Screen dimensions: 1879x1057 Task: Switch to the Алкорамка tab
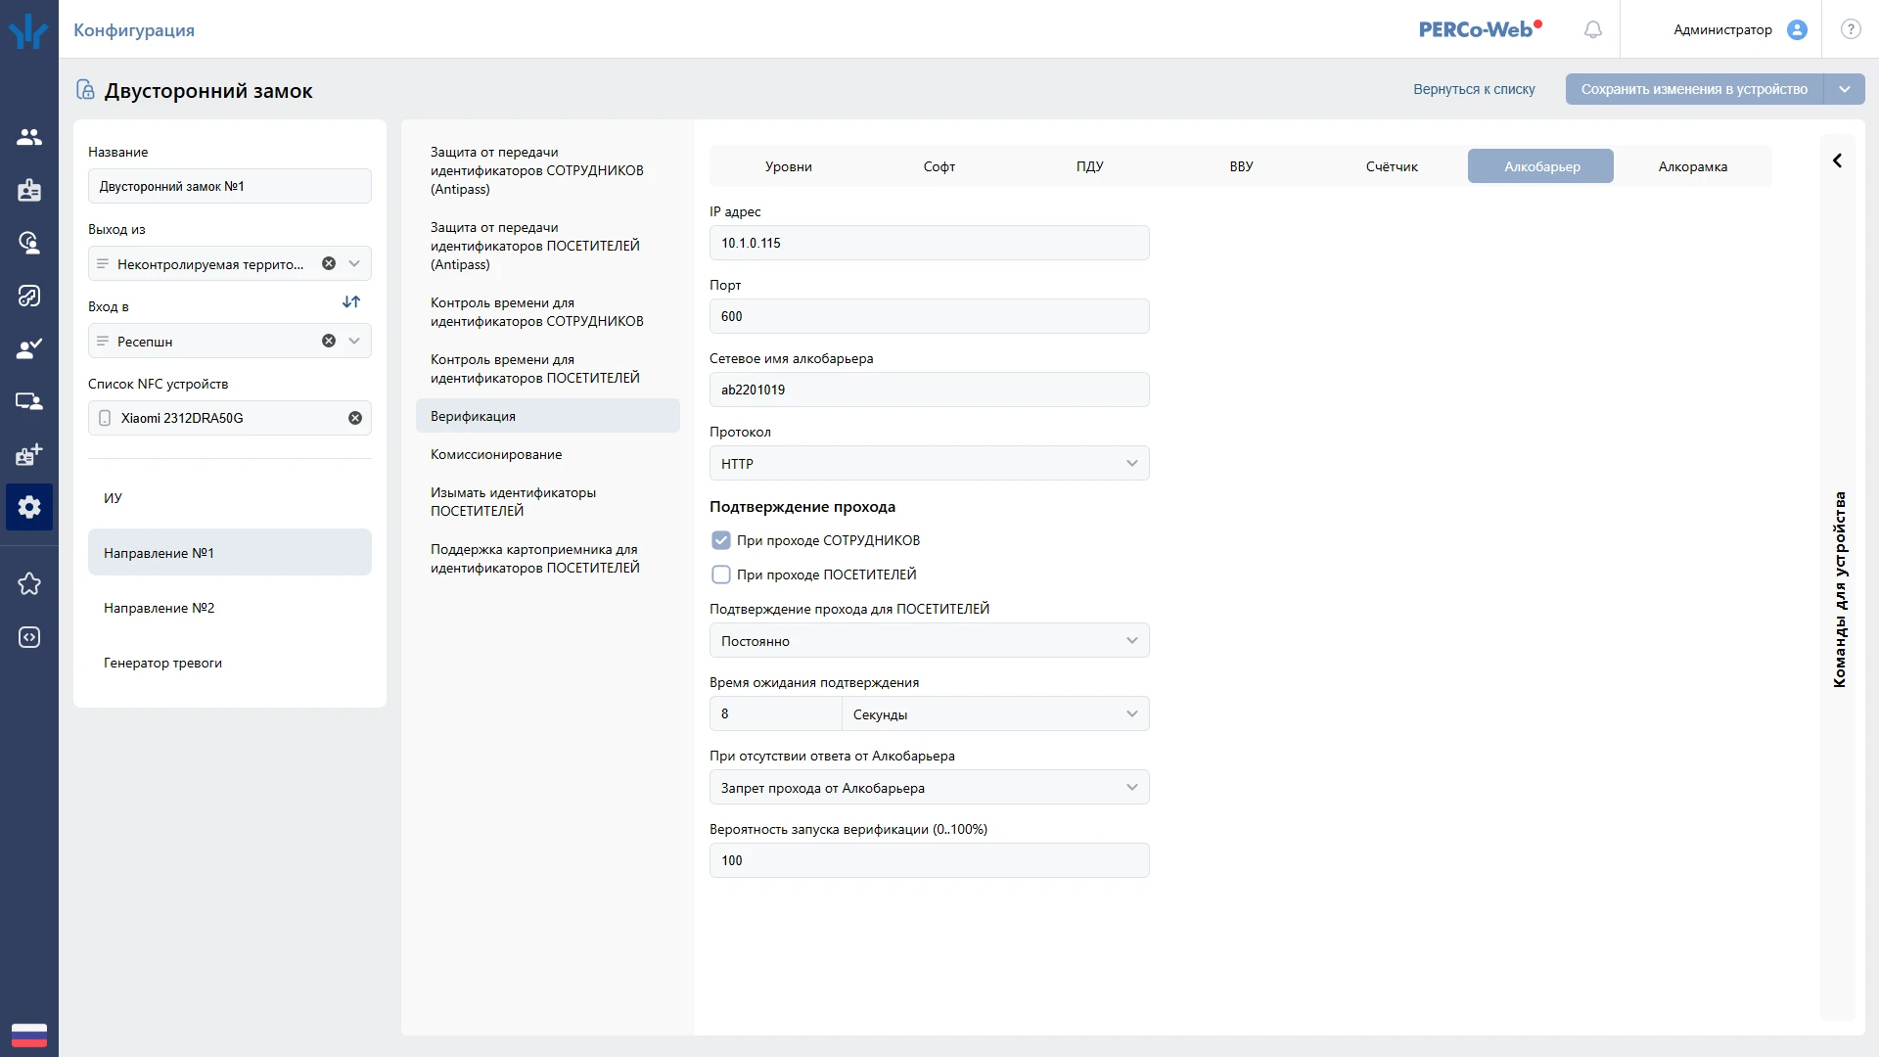coord(1693,166)
